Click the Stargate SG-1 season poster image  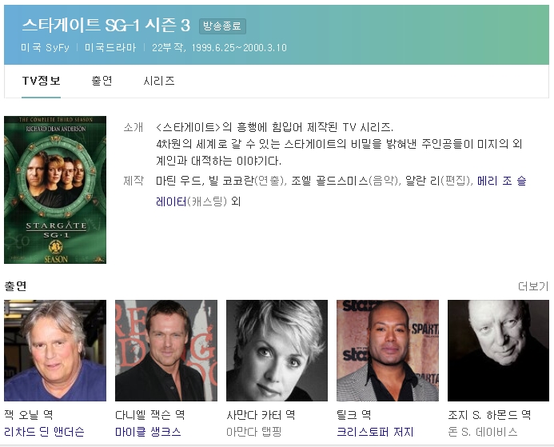point(55,190)
